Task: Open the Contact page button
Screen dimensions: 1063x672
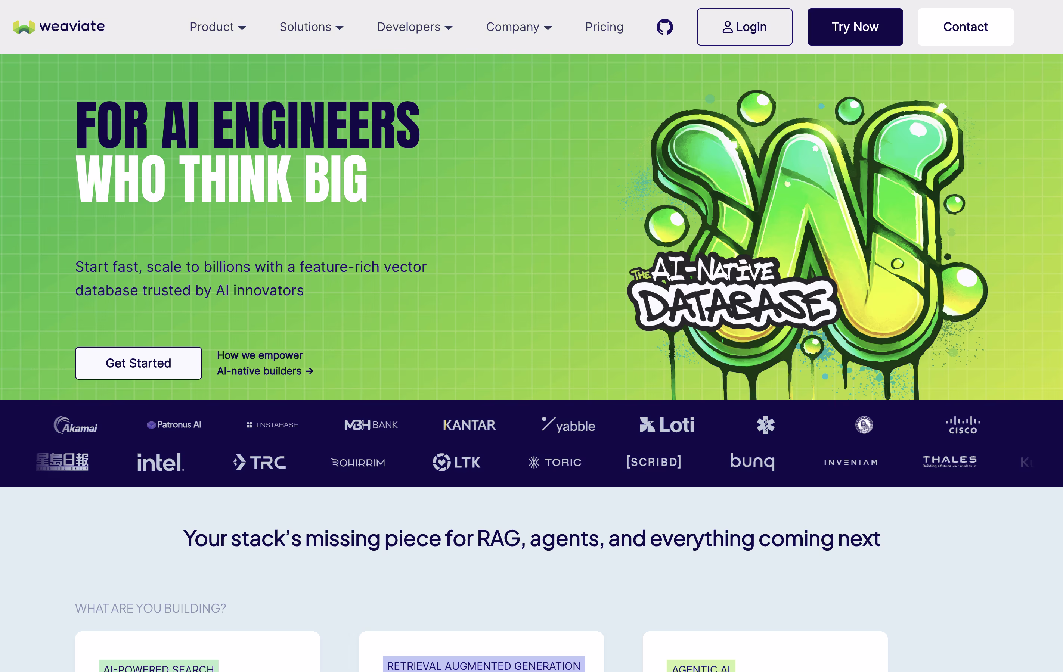Action: 966,27
